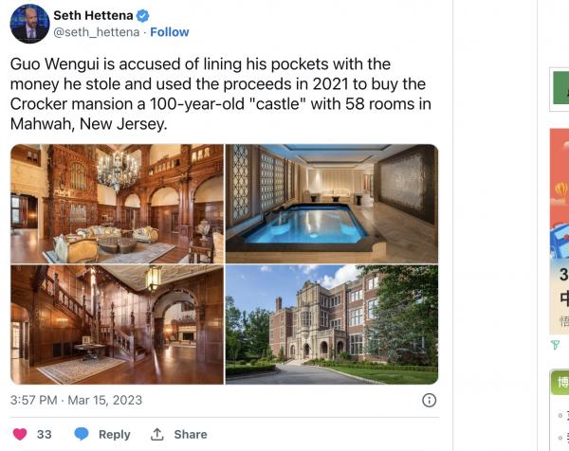Click the blue verified badge

[x=144, y=16]
